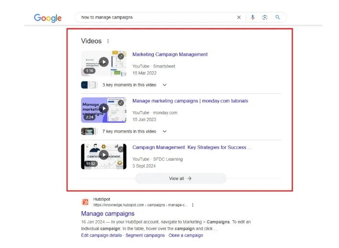Clear the search box with the X icon
The height and width of the screenshot is (248, 339).
239,17
